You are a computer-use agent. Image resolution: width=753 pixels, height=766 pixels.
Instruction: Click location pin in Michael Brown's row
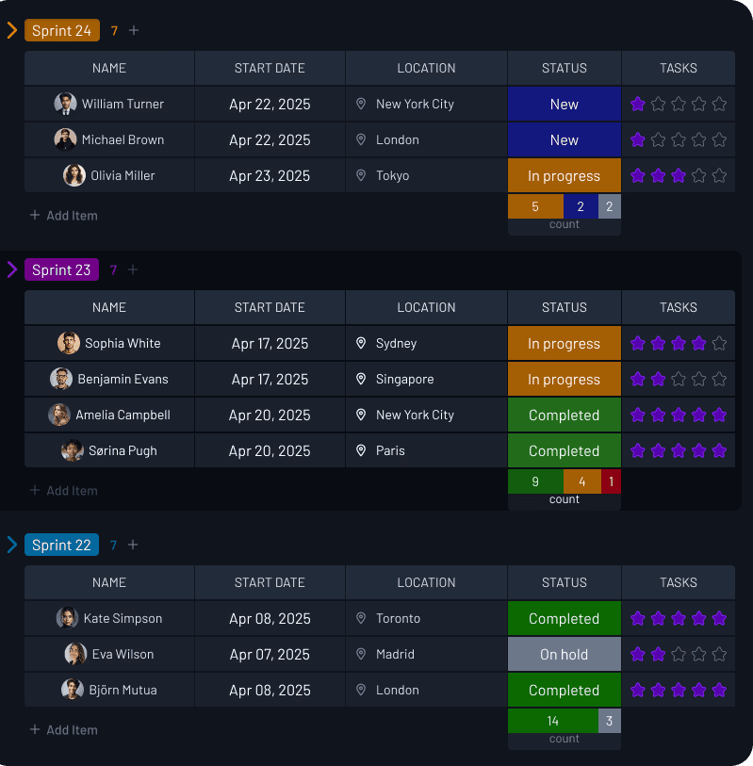coord(361,139)
